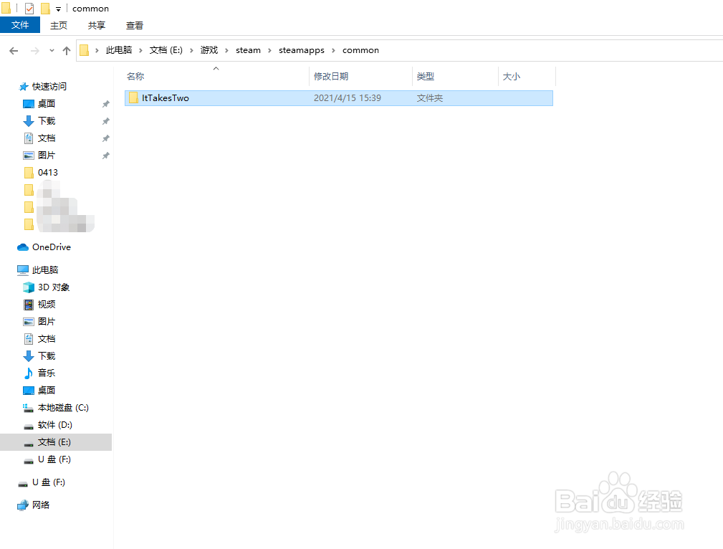The width and height of the screenshot is (723, 549).
Task: Open the standalone U 盘 (F:) entry
Action: click(49, 482)
